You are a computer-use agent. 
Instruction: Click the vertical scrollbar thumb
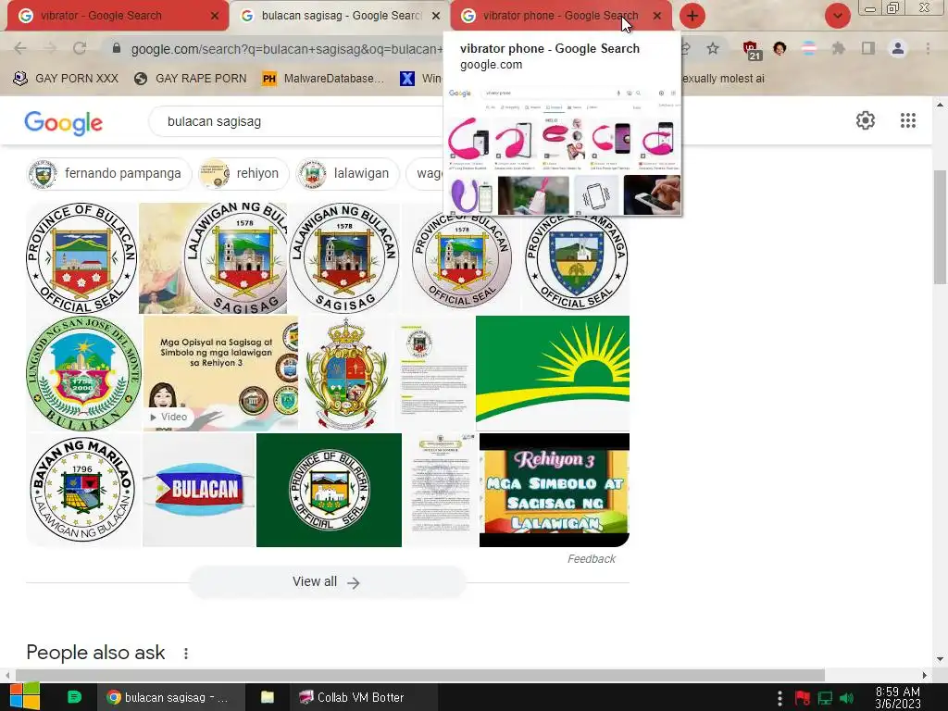tap(941, 227)
